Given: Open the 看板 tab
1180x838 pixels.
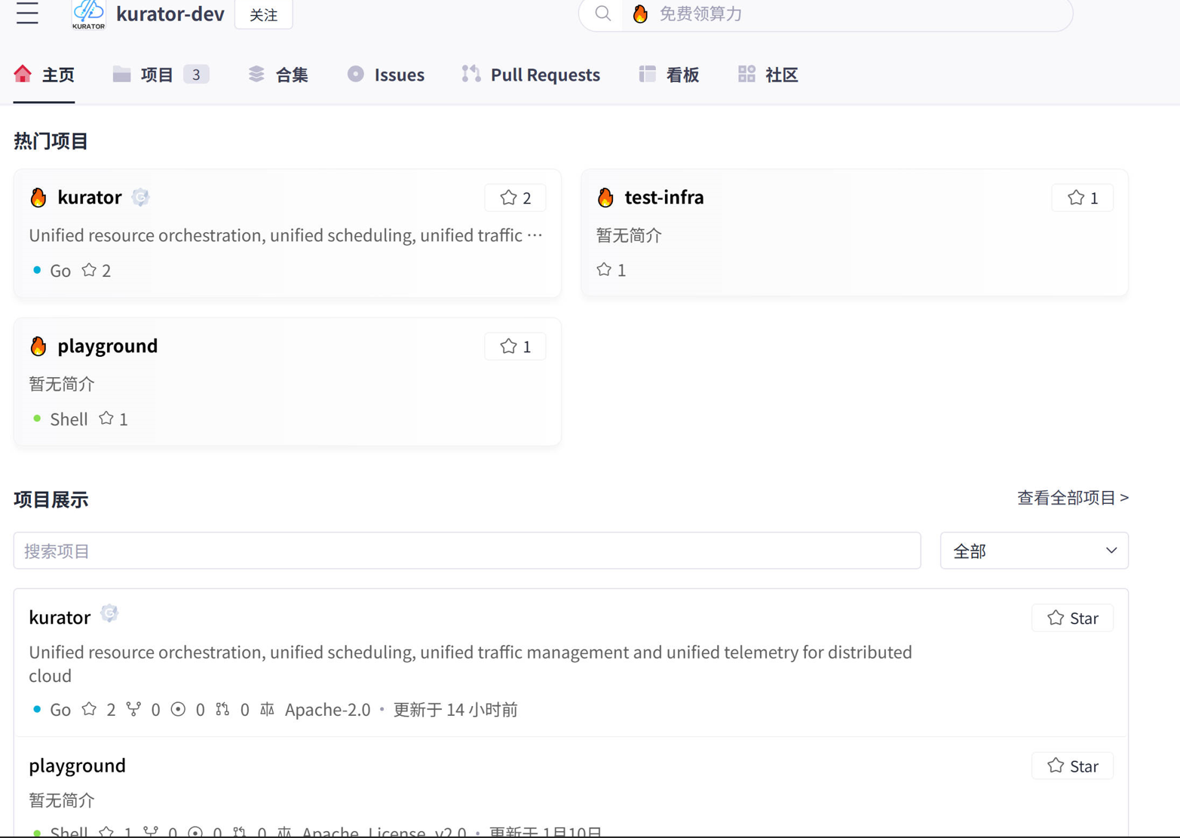Looking at the screenshot, I should 669,75.
